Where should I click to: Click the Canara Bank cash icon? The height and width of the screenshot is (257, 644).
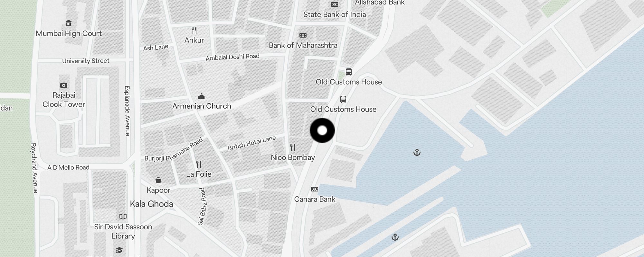(315, 189)
